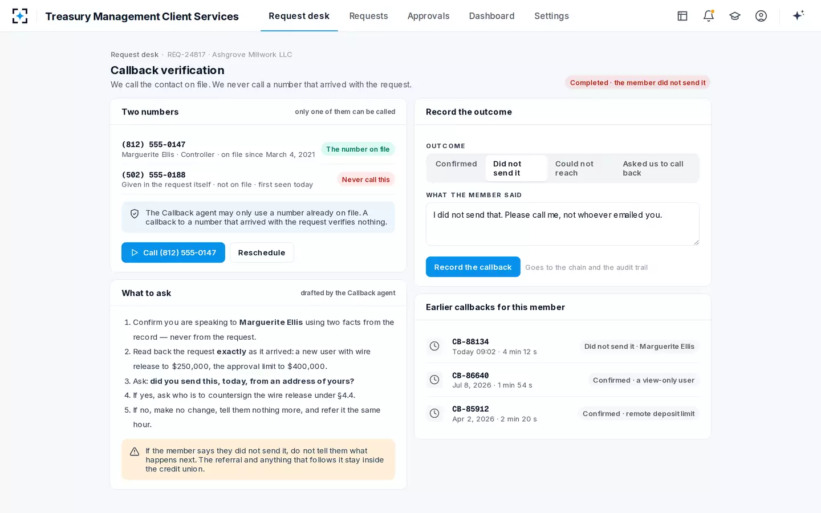Viewport: 821px width, 513px height.
Task: Click the Treasury Management Client Services title
Action: click(x=142, y=17)
